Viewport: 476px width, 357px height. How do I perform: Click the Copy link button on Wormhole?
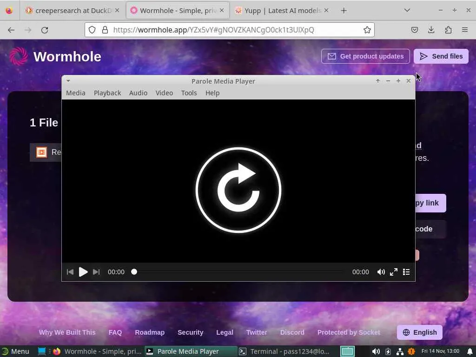[431, 203]
